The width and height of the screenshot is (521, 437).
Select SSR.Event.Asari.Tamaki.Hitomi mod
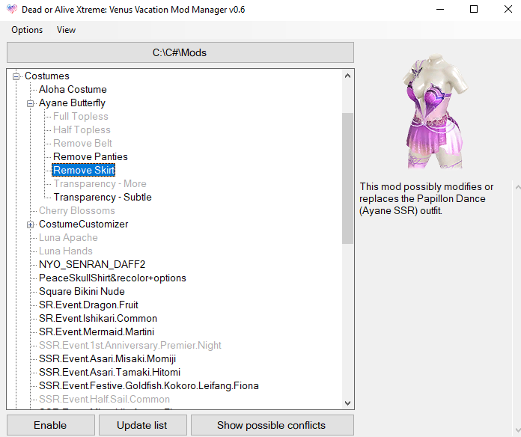(x=109, y=372)
